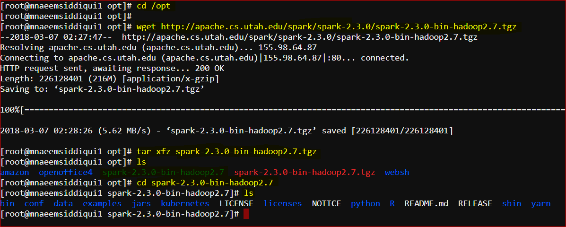The width and height of the screenshot is (566, 227).
Task: Click the wget download progress bar
Action: click(x=283, y=110)
